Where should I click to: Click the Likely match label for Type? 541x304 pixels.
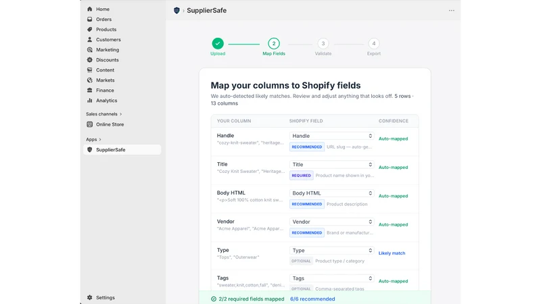392,253
